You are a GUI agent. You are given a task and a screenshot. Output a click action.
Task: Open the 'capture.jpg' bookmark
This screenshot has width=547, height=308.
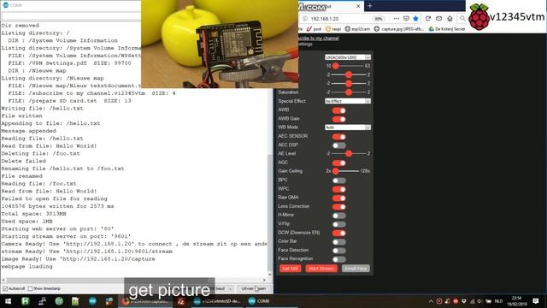pyautogui.click(x=399, y=29)
